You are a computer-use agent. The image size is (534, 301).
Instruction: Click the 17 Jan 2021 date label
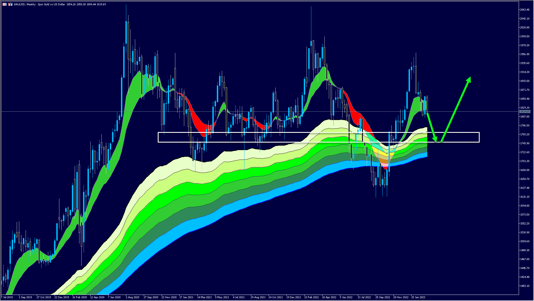click(186, 297)
